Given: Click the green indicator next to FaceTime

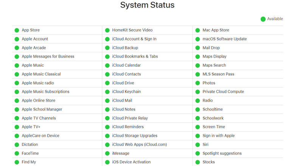Looking at the screenshot, I should [17, 153].
